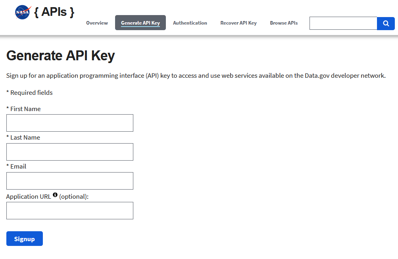Submit the API key signup form

click(x=24, y=238)
